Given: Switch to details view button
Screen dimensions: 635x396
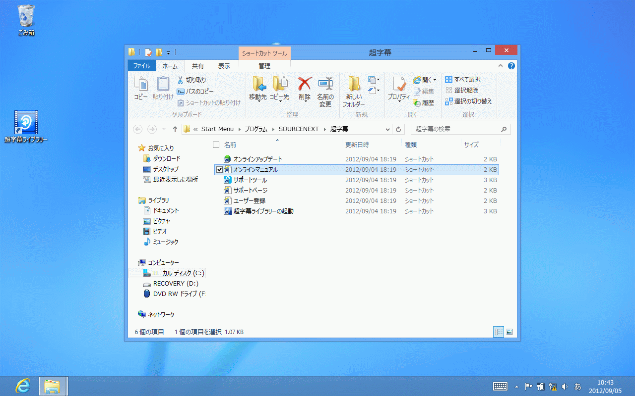Looking at the screenshot, I should [499, 332].
